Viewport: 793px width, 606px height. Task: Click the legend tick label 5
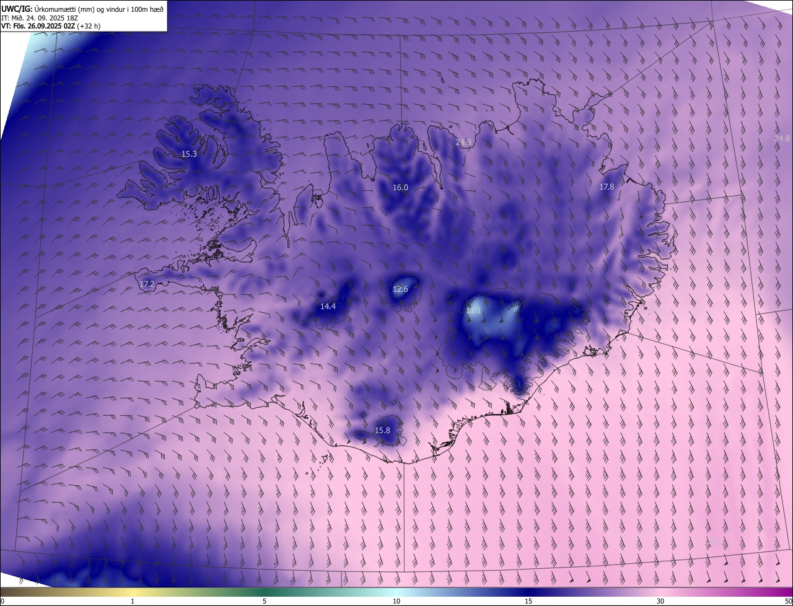tap(265, 601)
